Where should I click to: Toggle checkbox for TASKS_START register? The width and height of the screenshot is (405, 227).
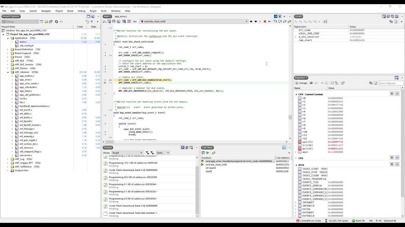(300, 169)
